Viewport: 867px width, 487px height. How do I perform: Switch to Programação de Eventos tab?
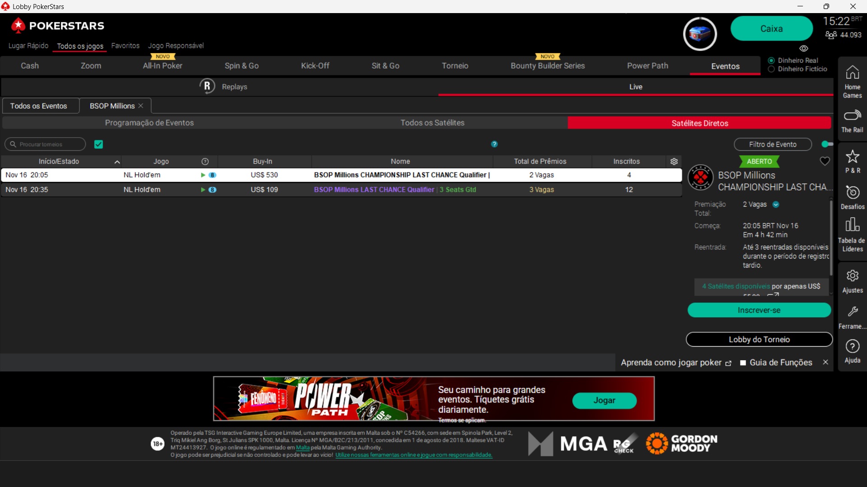tap(150, 123)
